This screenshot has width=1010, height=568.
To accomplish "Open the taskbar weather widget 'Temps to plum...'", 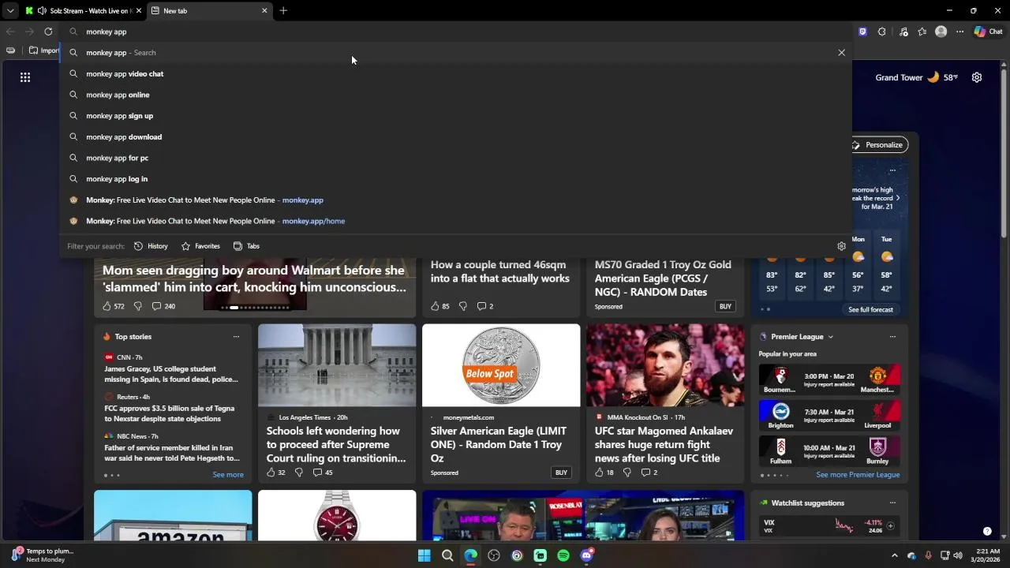I will pyautogui.click(x=42, y=555).
